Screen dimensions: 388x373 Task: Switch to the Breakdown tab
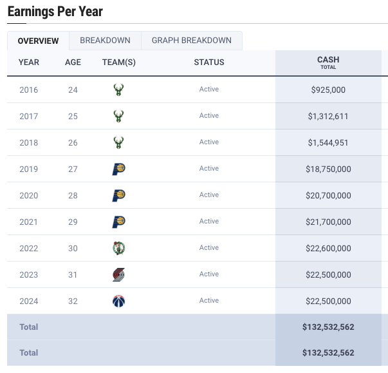point(105,41)
